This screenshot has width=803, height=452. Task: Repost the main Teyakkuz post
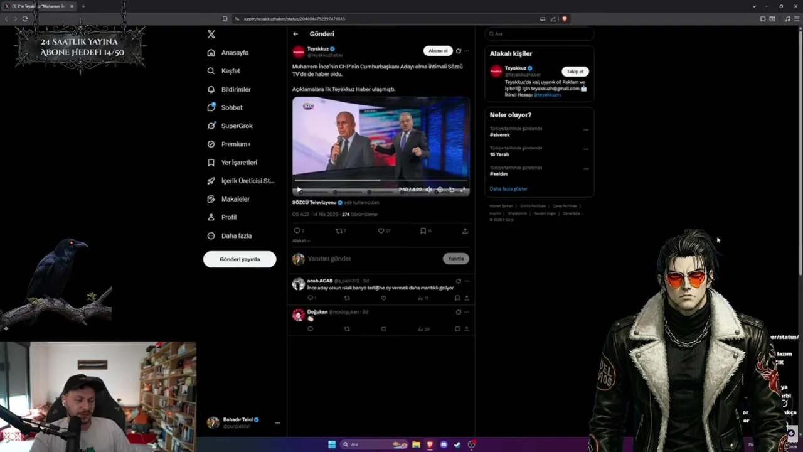(339, 230)
